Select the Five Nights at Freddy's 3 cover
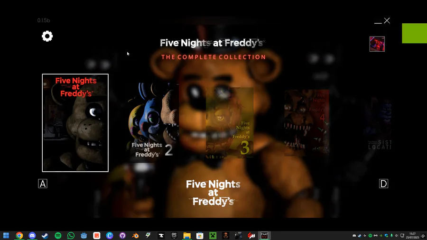Image resolution: width=427 pixels, height=240 pixels. [x=230, y=123]
